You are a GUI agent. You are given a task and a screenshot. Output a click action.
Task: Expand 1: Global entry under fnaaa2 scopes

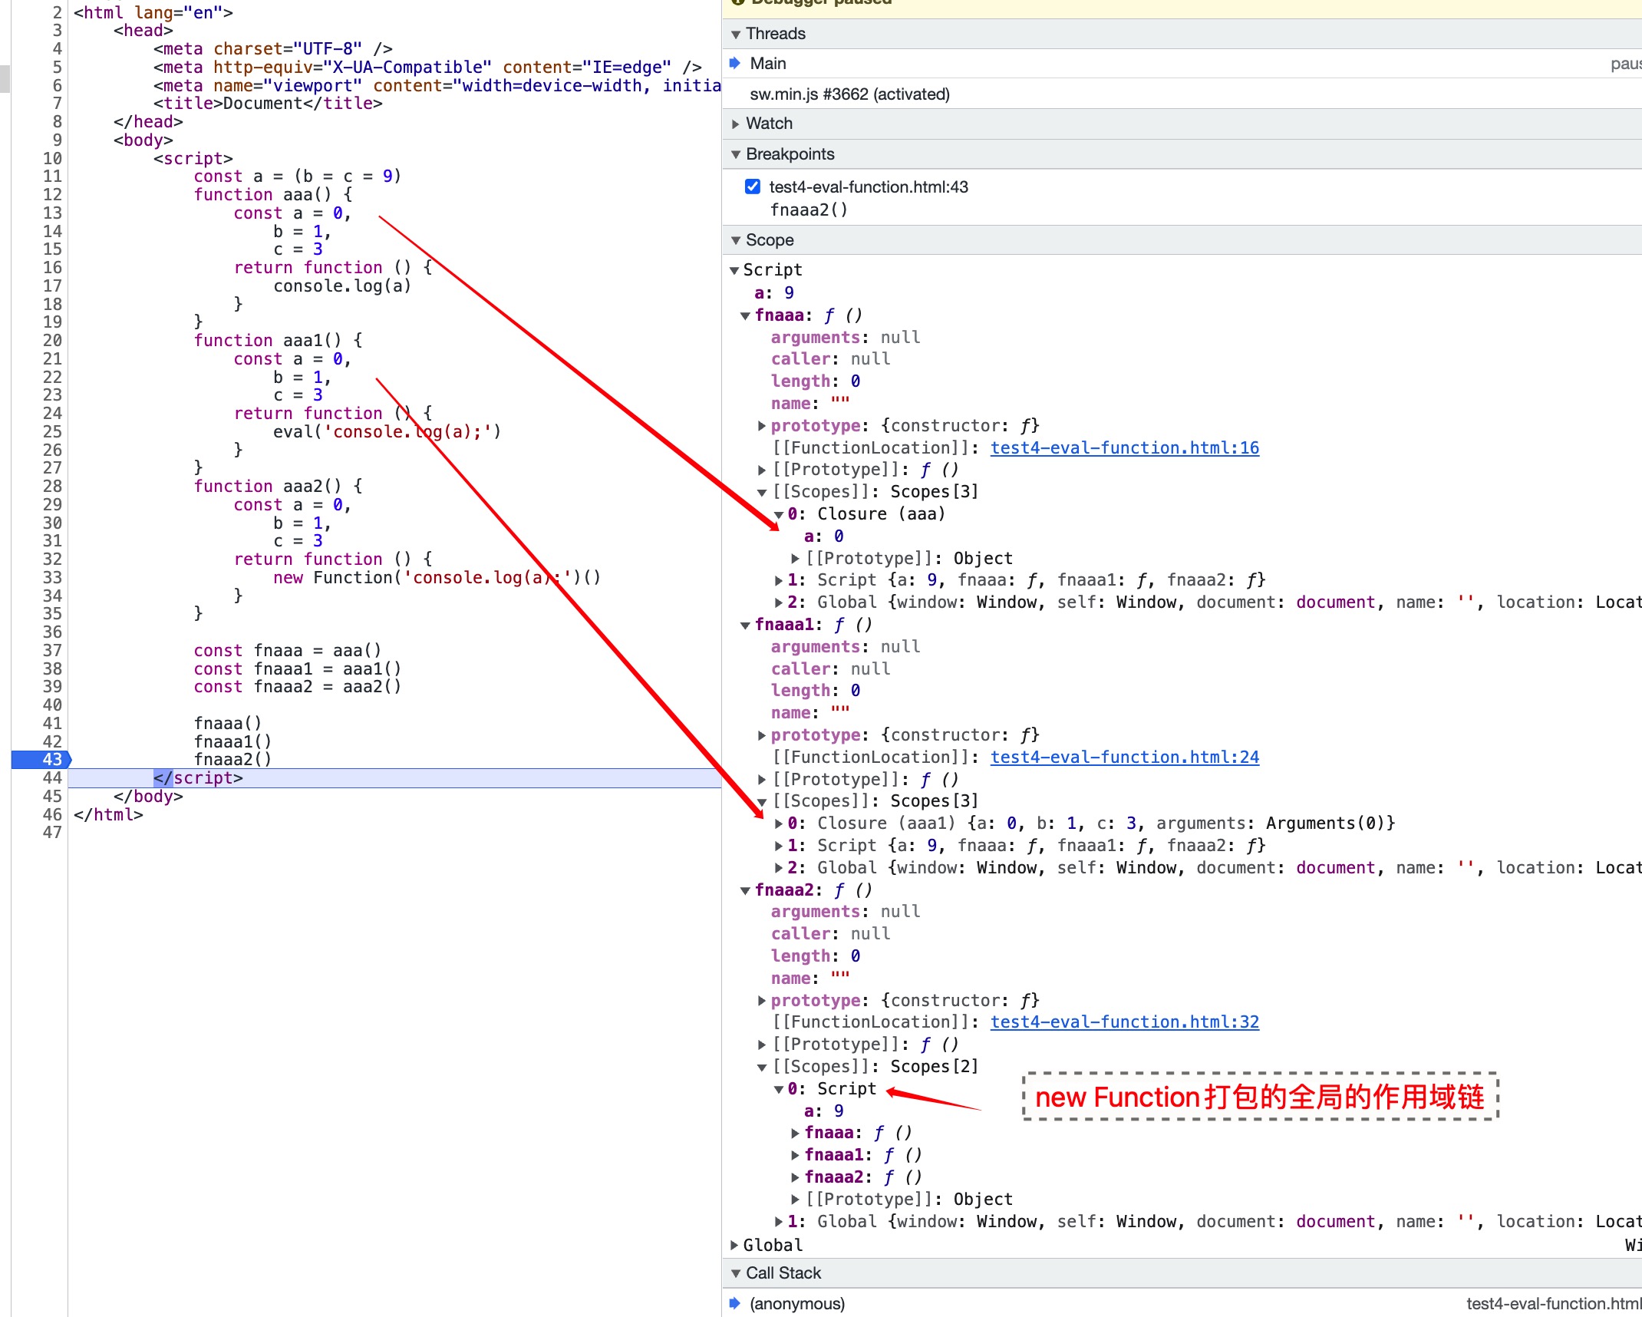click(779, 1222)
